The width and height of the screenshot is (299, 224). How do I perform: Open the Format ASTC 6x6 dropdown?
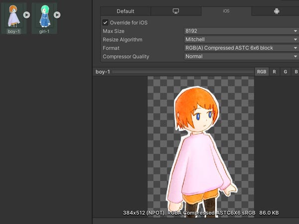point(240,48)
